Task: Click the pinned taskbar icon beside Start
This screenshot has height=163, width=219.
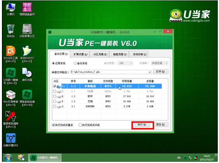Action: tap(21, 158)
